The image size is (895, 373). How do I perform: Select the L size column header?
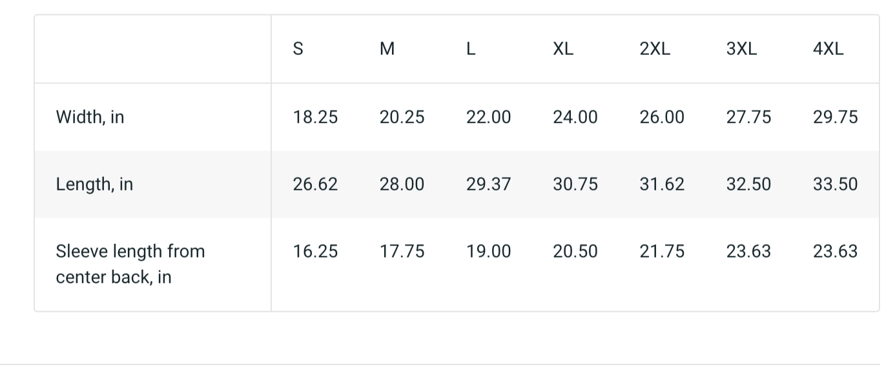pos(471,49)
